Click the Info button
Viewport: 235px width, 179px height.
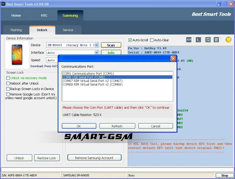coord(111,53)
